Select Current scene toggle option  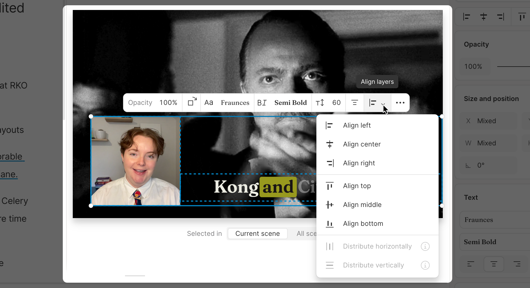click(x=257, y=234)
